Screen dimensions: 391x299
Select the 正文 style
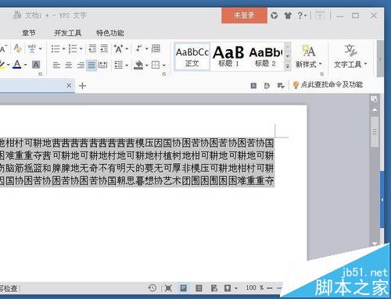(192, 56)
